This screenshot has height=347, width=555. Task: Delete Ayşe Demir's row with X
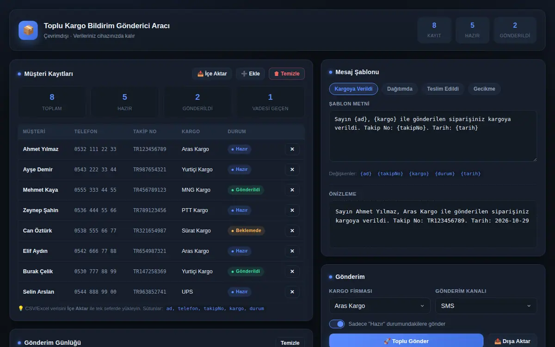pos(292,169)
